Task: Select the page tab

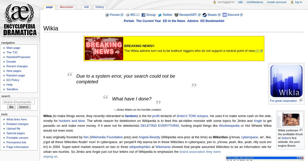Action: 49,7
